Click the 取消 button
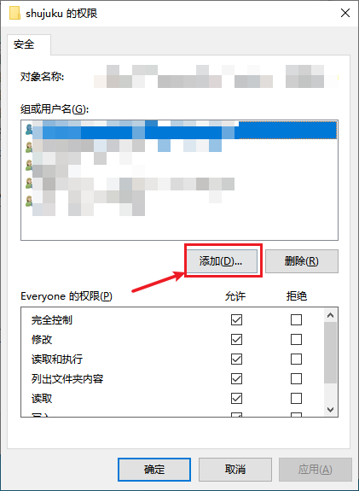 235,470
